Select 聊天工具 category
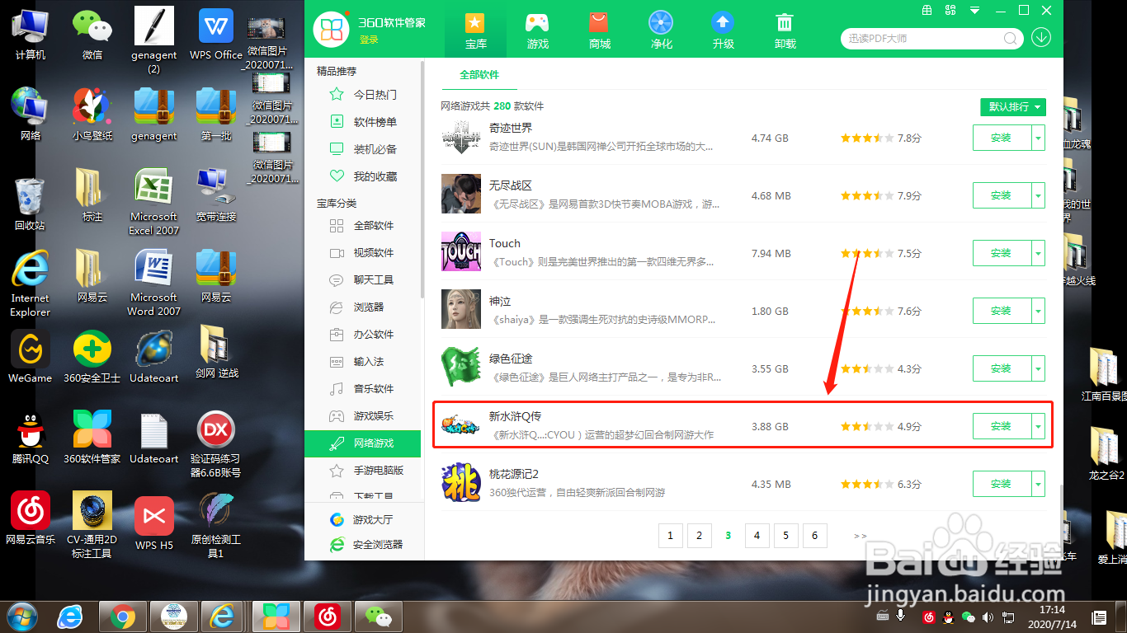The image size is (1127, 633). (363, 280)
